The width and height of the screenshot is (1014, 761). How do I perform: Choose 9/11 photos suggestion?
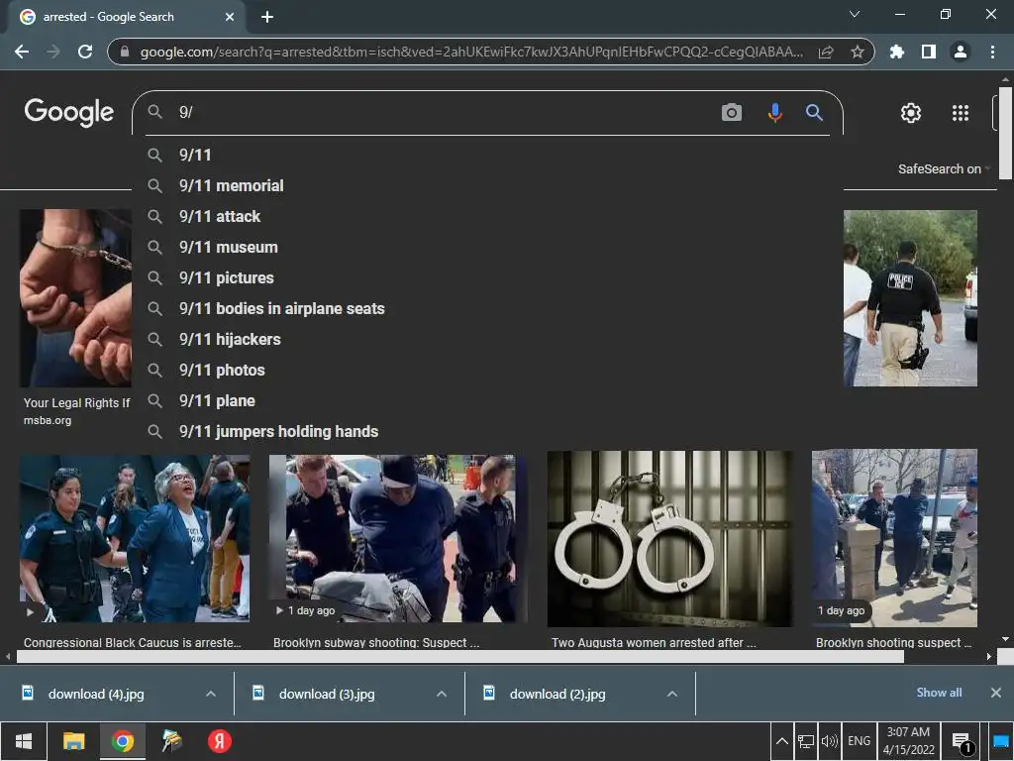pos(487,371)
